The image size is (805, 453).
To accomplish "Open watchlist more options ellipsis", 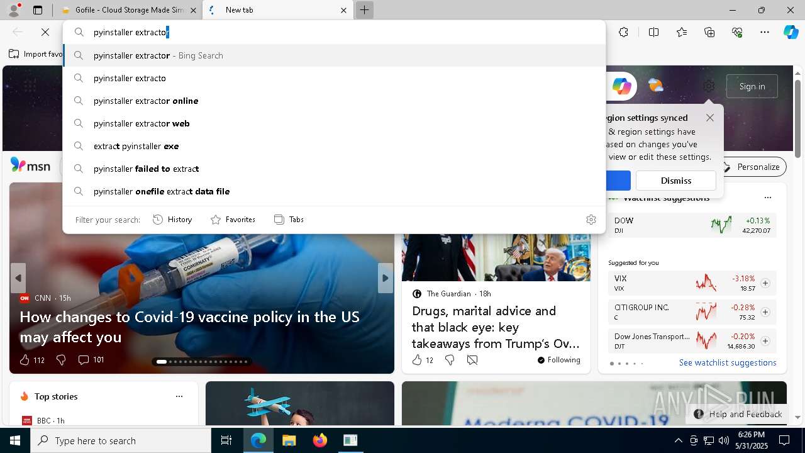I will pos(767,198).
